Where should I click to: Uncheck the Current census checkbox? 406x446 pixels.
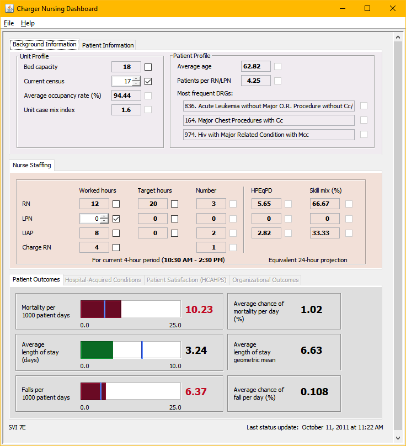click(x=148, y=81)
